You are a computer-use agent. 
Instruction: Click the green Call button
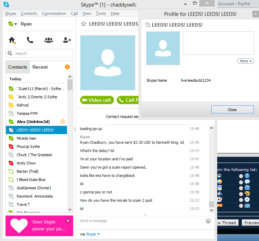click(x=128, y=100)
